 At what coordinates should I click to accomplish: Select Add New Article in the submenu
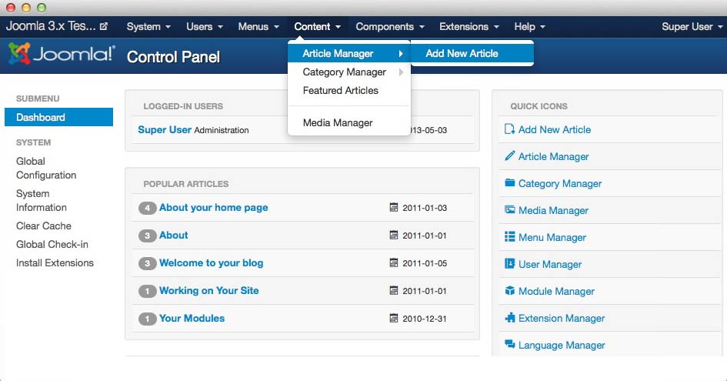point(462,53)
